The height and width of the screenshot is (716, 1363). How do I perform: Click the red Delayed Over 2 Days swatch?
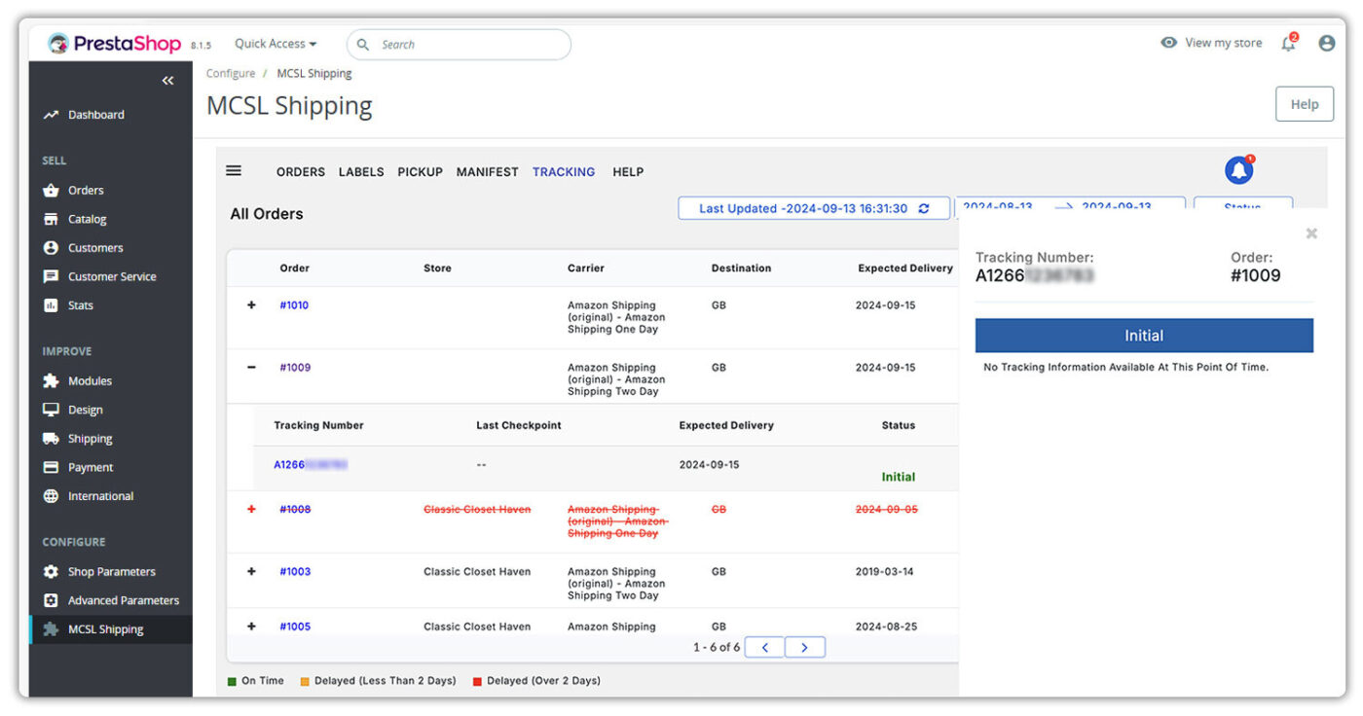point(477,681)
